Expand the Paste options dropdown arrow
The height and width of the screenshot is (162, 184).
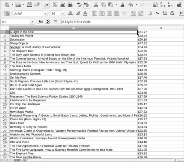116,5
